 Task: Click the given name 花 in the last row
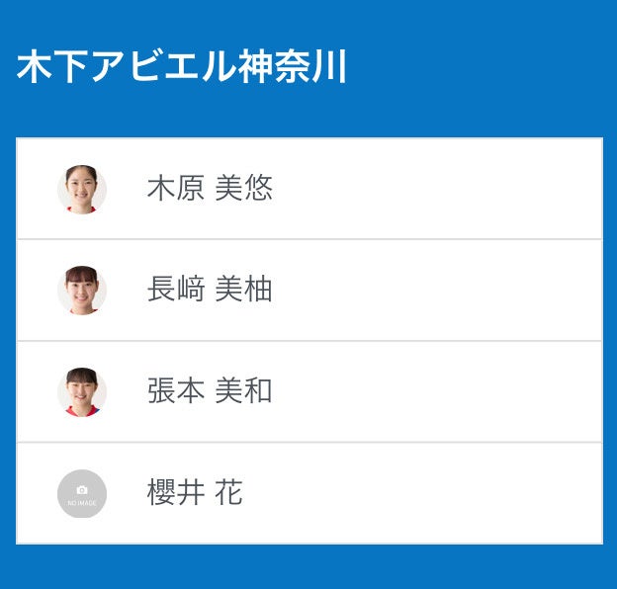(229, 493)
